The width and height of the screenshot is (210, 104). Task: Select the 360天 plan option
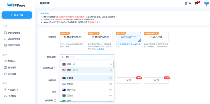tap(156, 80)
